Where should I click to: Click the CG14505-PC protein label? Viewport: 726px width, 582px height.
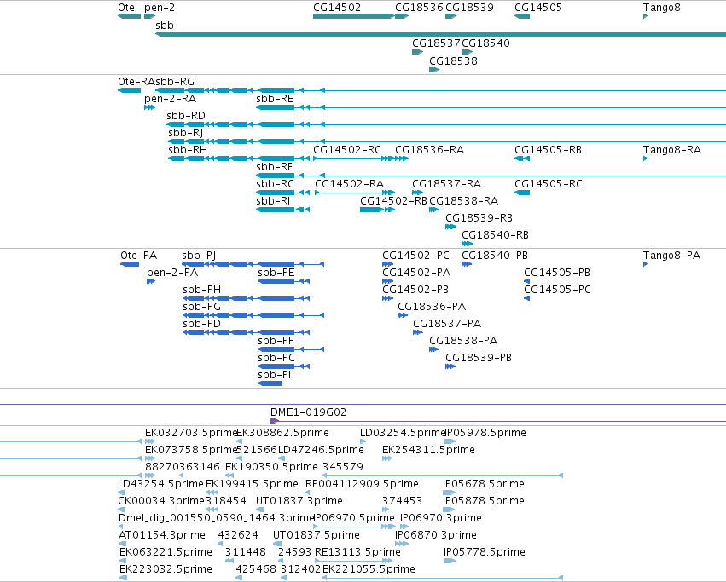557,290
